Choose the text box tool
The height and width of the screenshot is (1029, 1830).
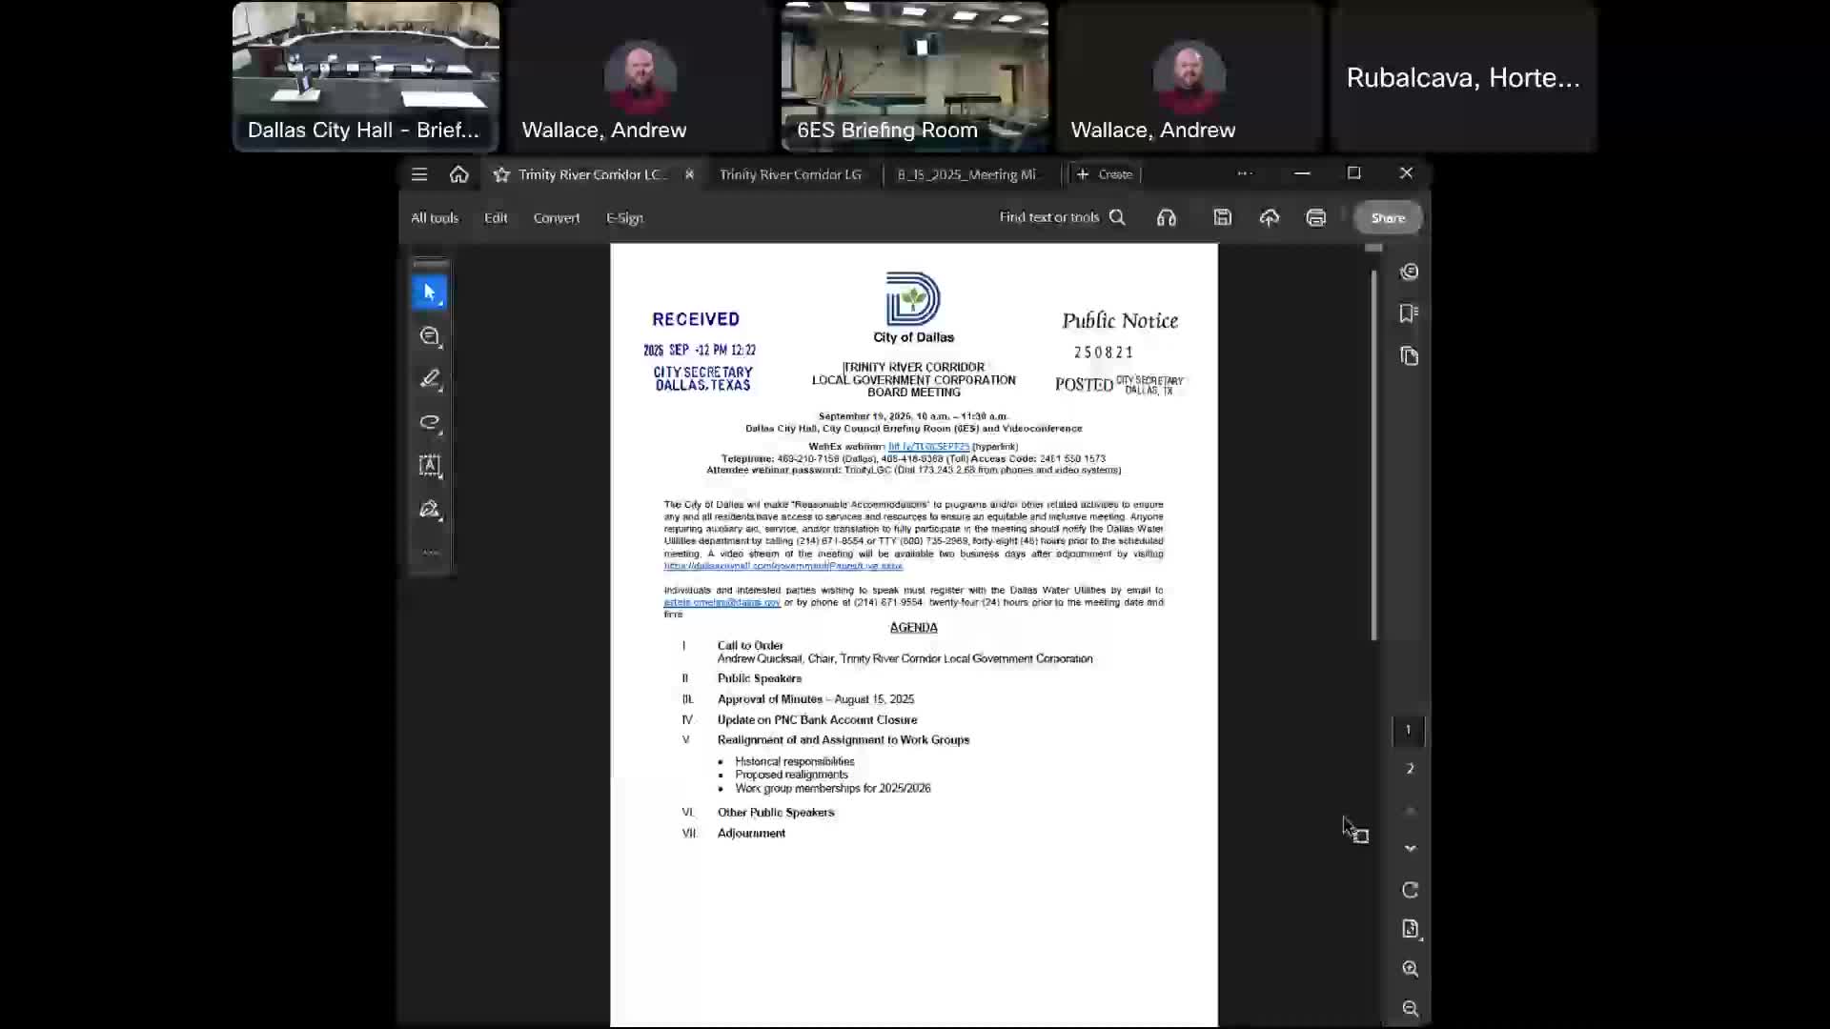pos(429,465)
